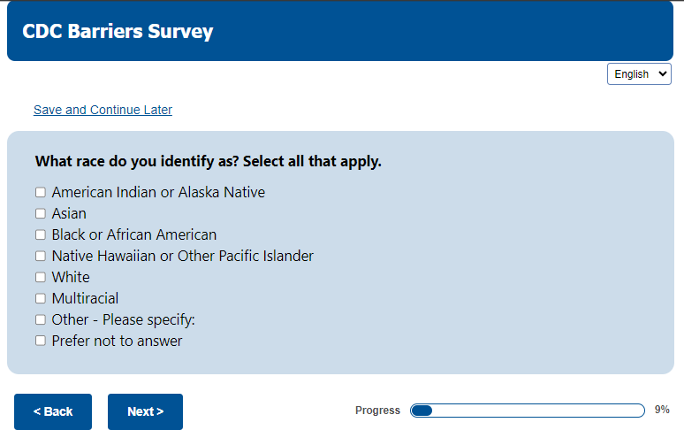Check the American Indian or Alaska Native box
The image size is (684, 430).
[x=41, y=192]
